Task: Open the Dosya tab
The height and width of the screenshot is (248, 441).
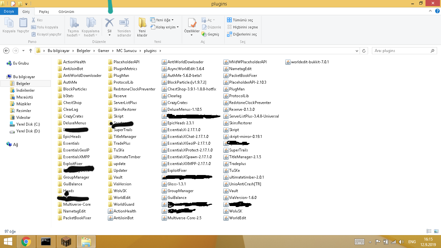Action: click(9, 11)
